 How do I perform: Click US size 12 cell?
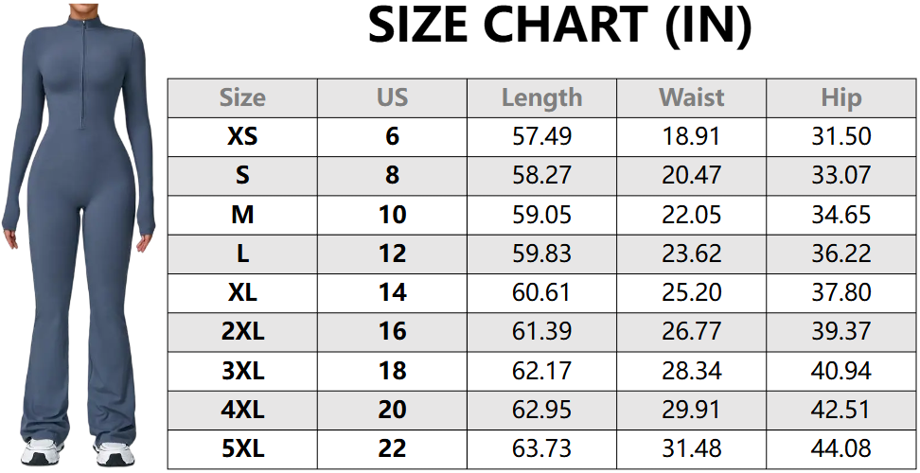click(x=392, y=254)
